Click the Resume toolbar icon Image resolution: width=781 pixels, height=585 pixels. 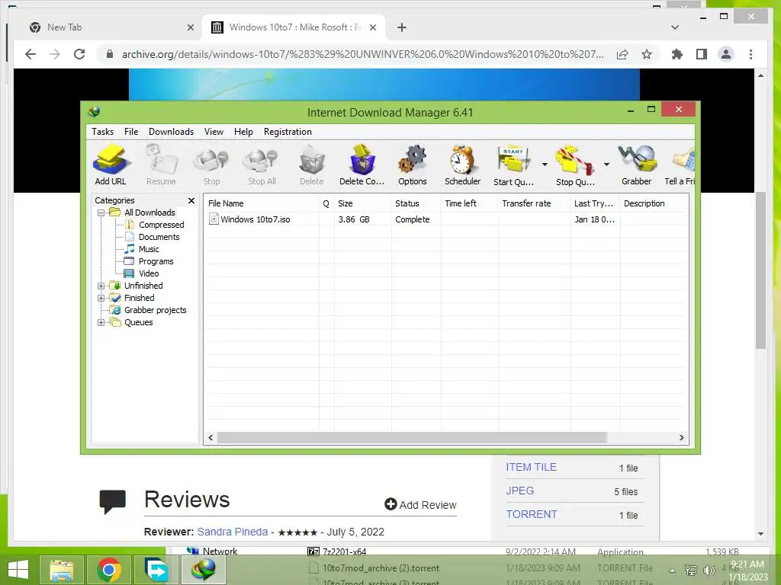pos(161,165)
